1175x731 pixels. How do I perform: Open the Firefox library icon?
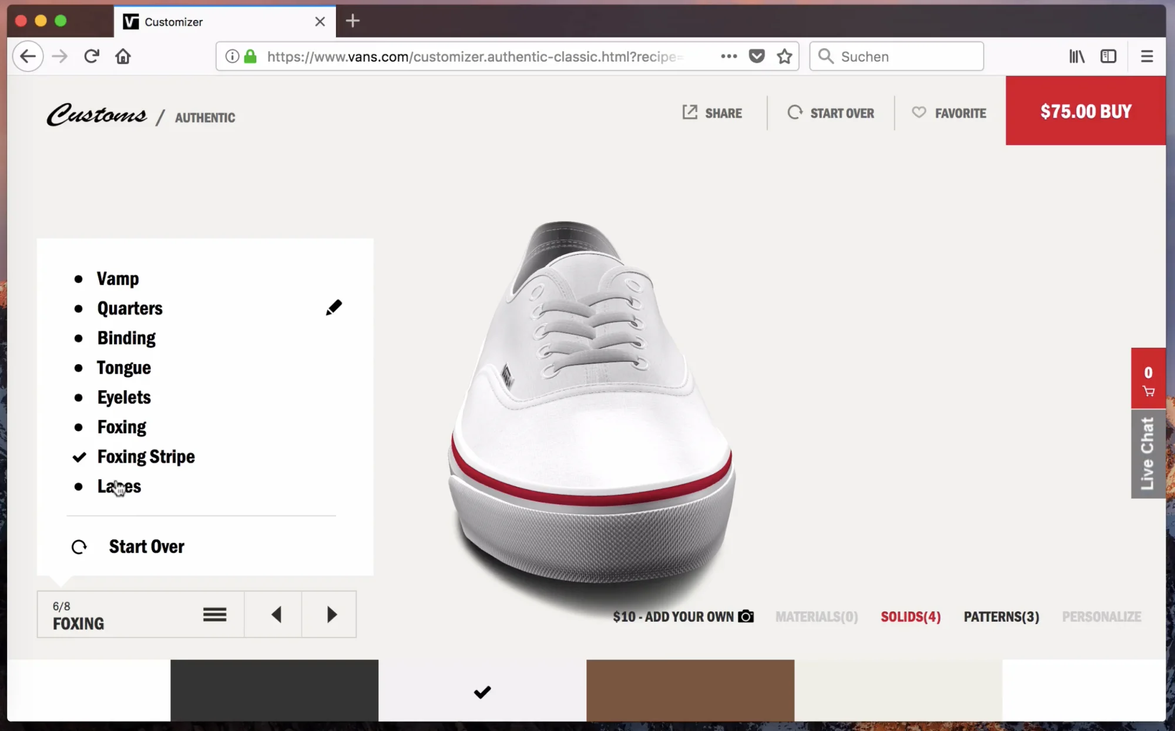[1076, 56]
